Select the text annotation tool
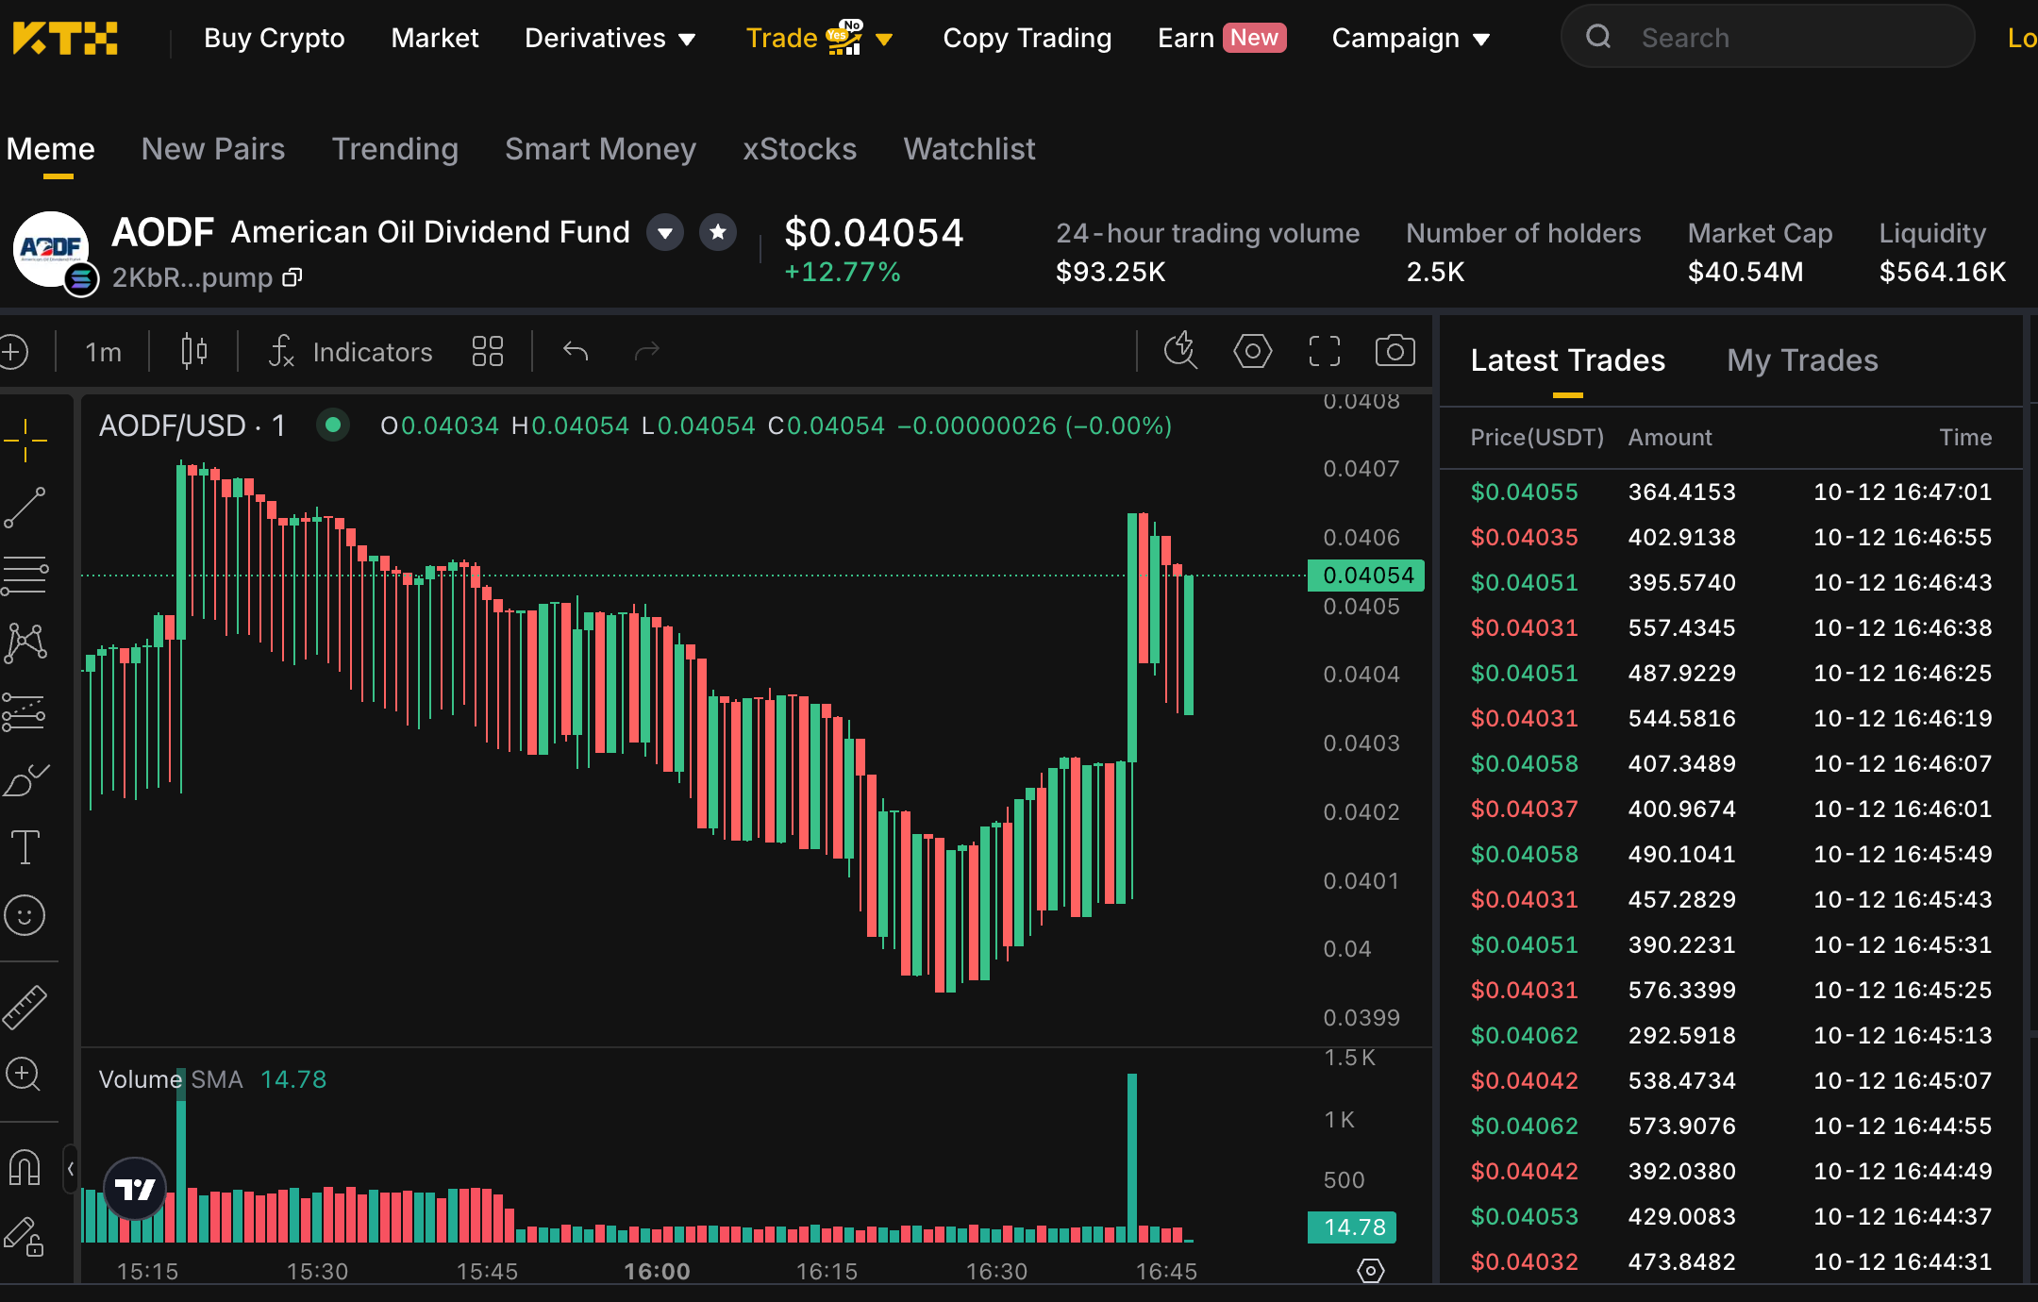The width and height of the screenshot is (2038, 1302). [x=25, y=846]
